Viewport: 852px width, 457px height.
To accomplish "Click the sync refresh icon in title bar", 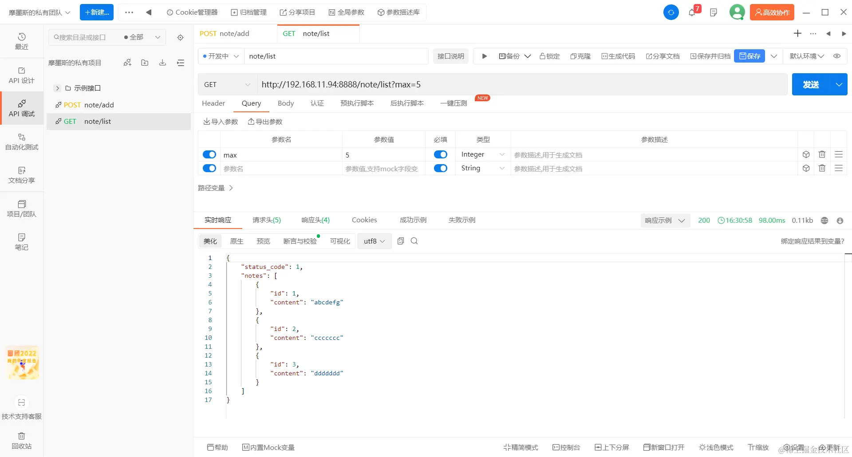I will pos(671,12).
